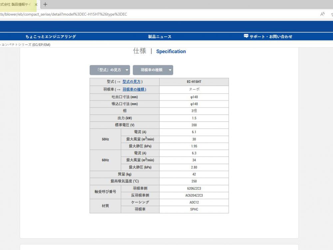
Task: Go to 製品ニュース in navigation bar
Action: (160, 37)
